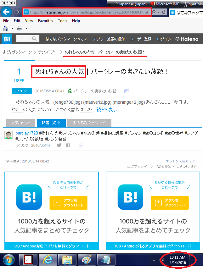This screenshot has height=269, width=203.
Task: Switch to the 新着コメント tab
Action: [x=51, y=123]
